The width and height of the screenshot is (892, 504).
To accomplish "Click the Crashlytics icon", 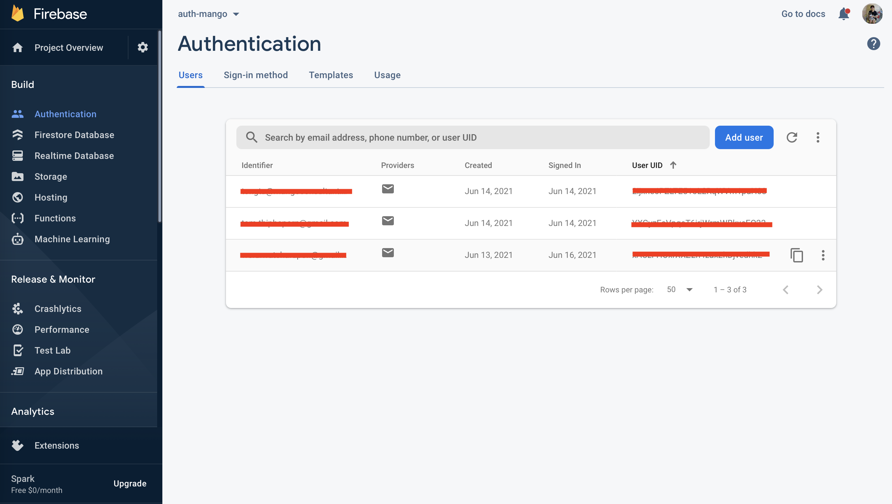I will pos(18,308).
